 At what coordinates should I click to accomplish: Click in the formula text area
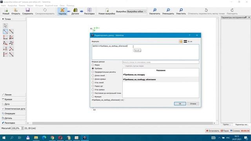[x=146, y=52]
